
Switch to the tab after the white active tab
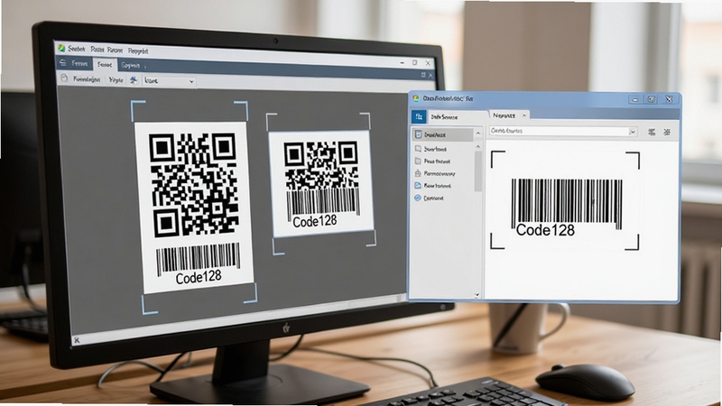(130, 65)
